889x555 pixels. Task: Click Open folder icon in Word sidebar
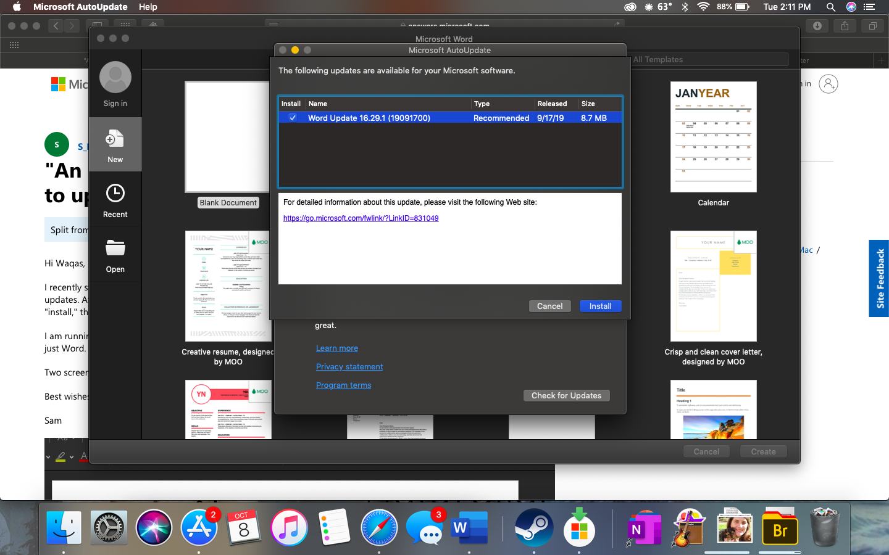[115, 255]
